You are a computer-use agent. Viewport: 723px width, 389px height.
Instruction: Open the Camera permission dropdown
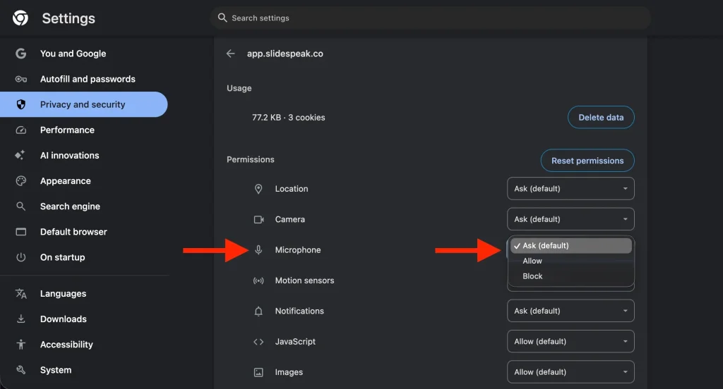click(x=570, y=219)
